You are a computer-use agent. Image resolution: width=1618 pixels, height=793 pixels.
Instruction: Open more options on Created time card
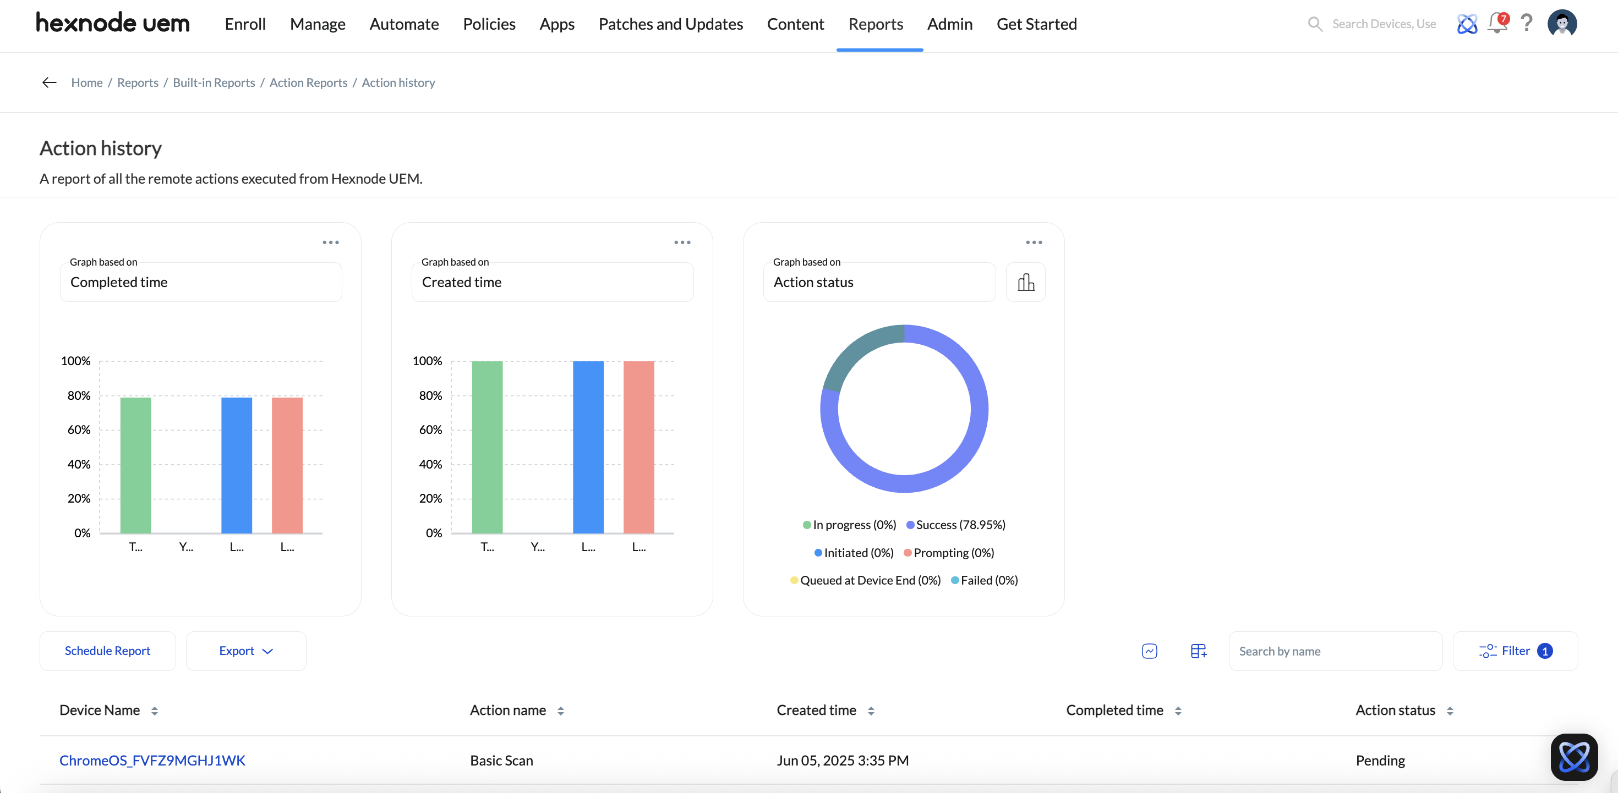pyautogui.click(x=682, y=243)
